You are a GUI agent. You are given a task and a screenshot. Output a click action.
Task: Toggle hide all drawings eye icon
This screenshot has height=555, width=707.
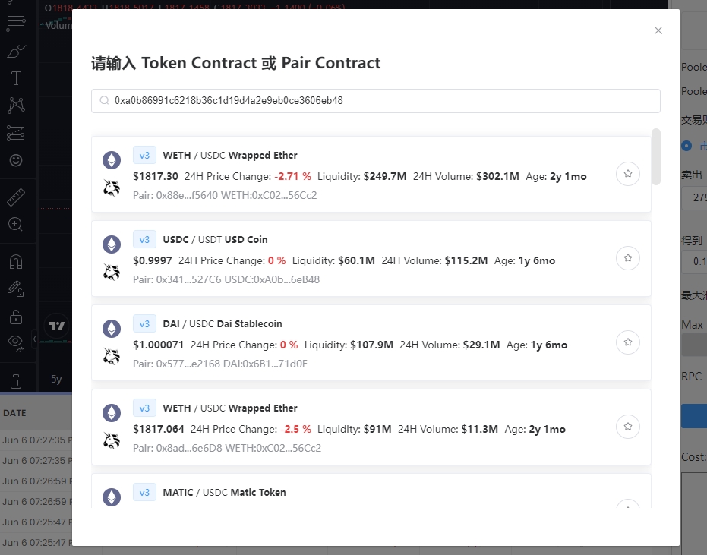pos(16,342)
